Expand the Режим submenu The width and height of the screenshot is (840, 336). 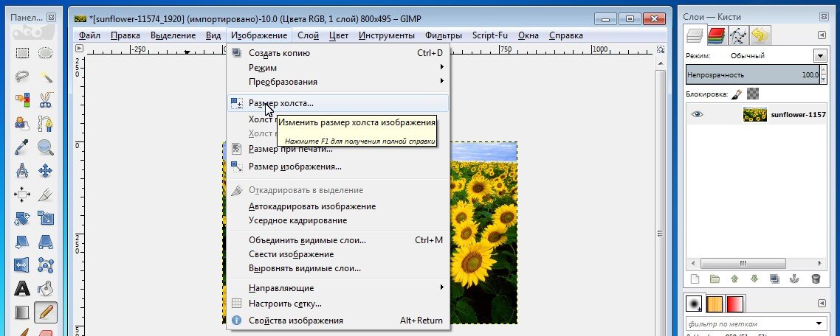point(340,67)
